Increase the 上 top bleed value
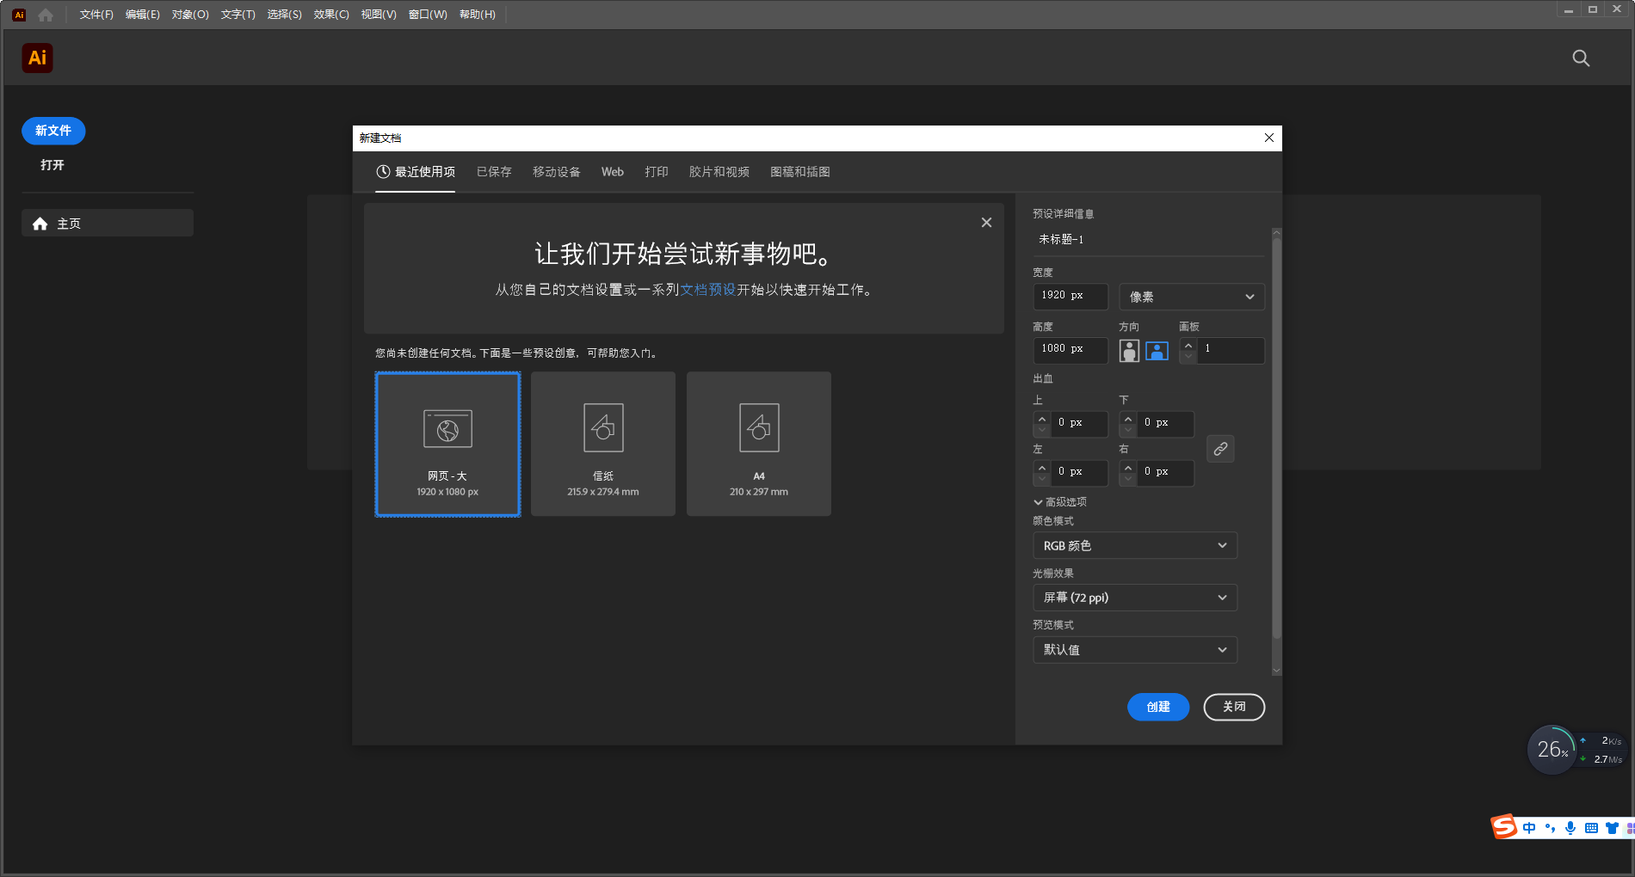1635x877 pixels. [1042, 419]
